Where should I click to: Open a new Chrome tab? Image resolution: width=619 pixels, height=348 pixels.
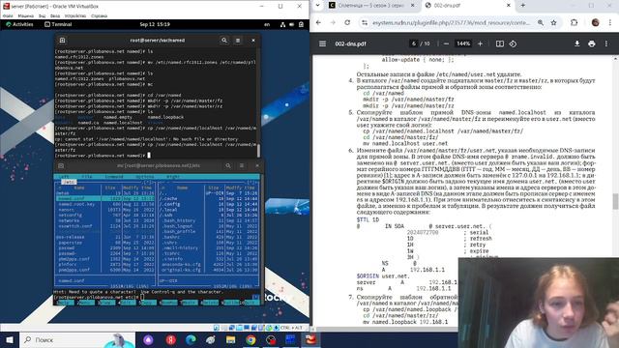click(x=522, y=6)
